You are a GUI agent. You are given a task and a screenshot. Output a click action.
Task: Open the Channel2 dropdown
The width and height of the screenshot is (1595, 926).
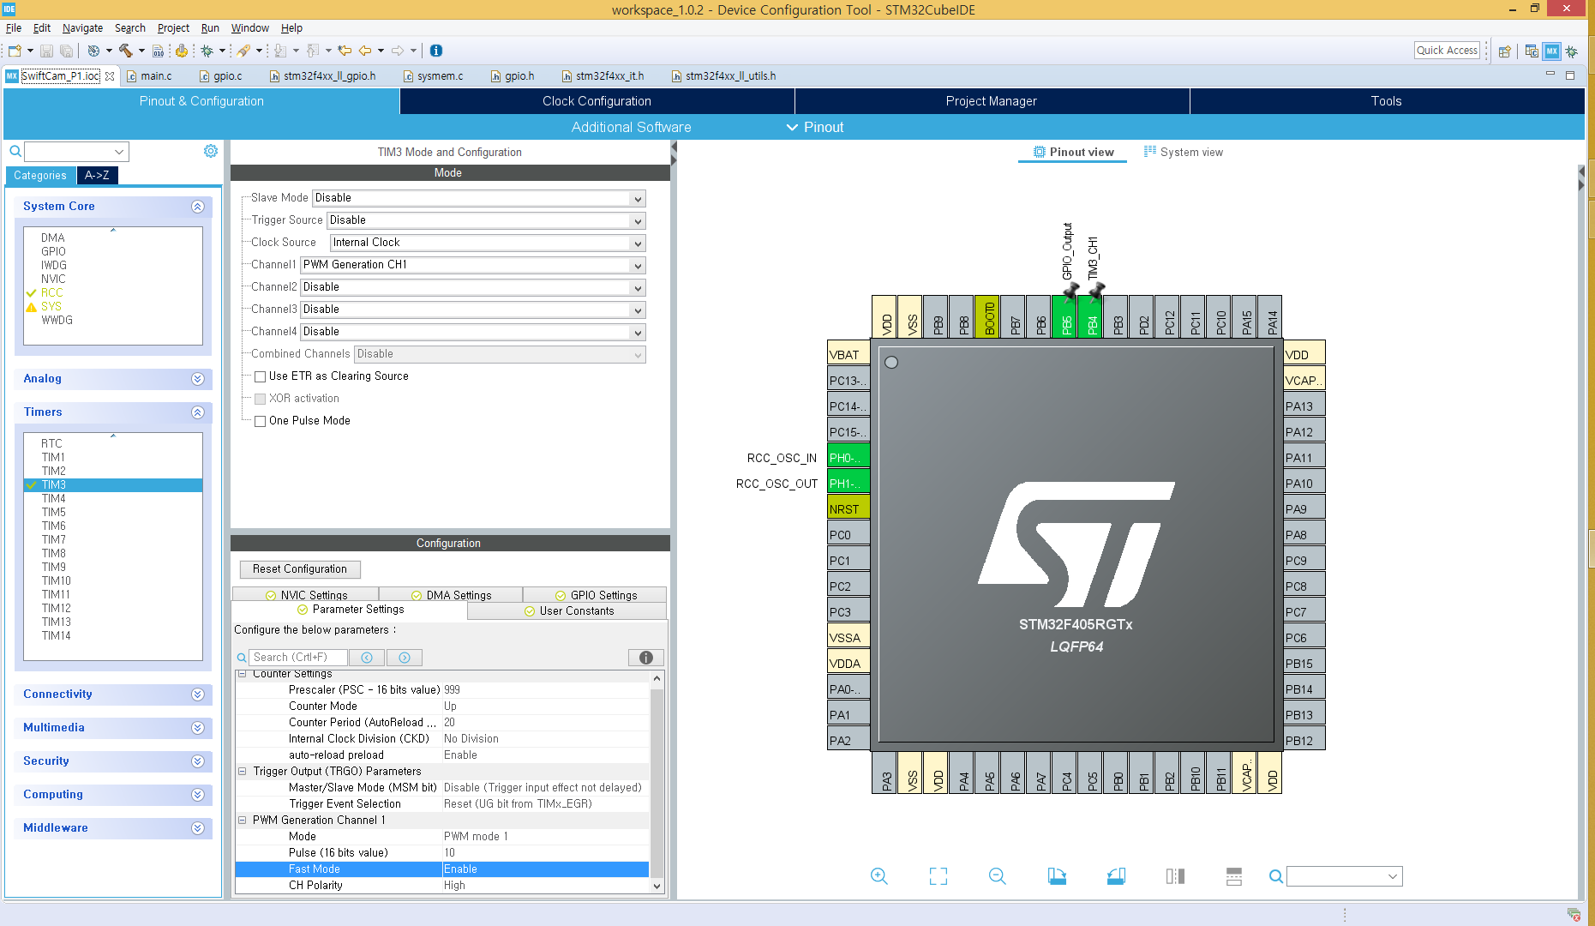[472, 287]
